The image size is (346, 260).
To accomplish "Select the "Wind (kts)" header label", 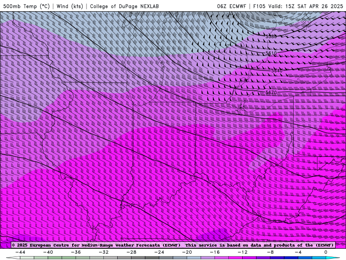I will click(70, 6).
